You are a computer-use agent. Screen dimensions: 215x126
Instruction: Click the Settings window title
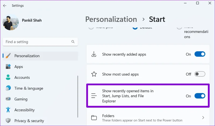coord(18,6)
